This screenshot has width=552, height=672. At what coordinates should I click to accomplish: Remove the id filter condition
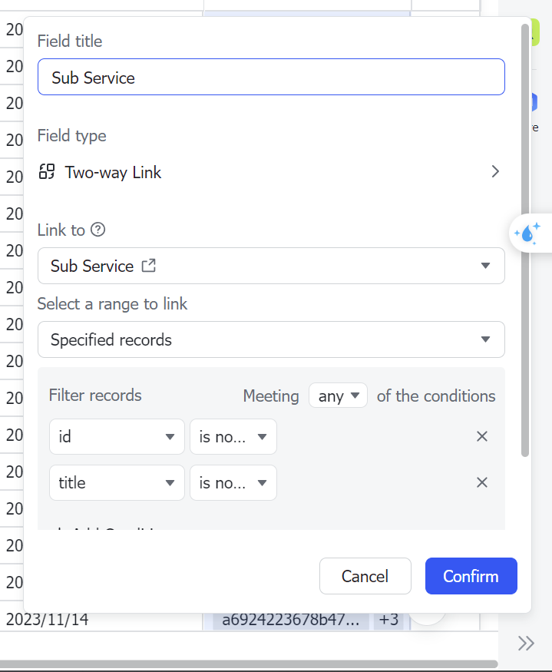(482, 436)
